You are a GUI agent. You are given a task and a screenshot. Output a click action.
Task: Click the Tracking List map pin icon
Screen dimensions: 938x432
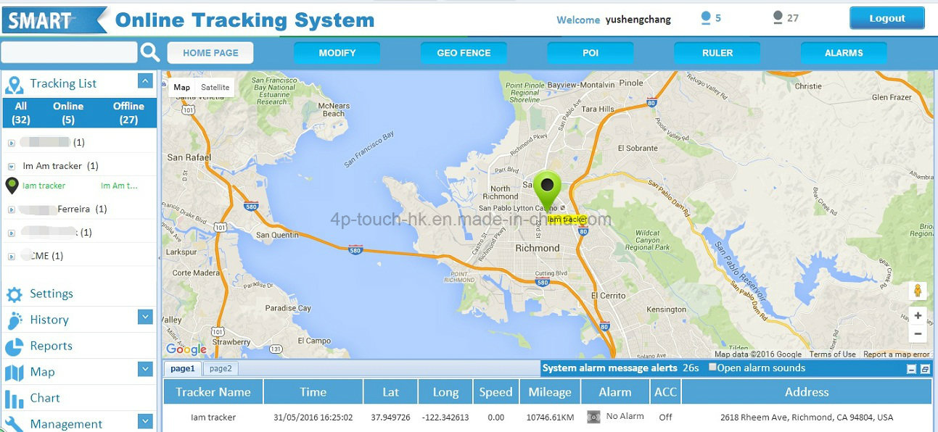point(15,85)
